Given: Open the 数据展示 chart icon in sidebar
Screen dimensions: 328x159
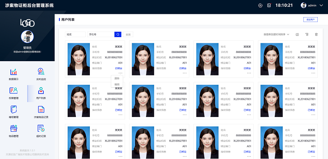Looking at the screenshot, I should [x=14, y=72].
